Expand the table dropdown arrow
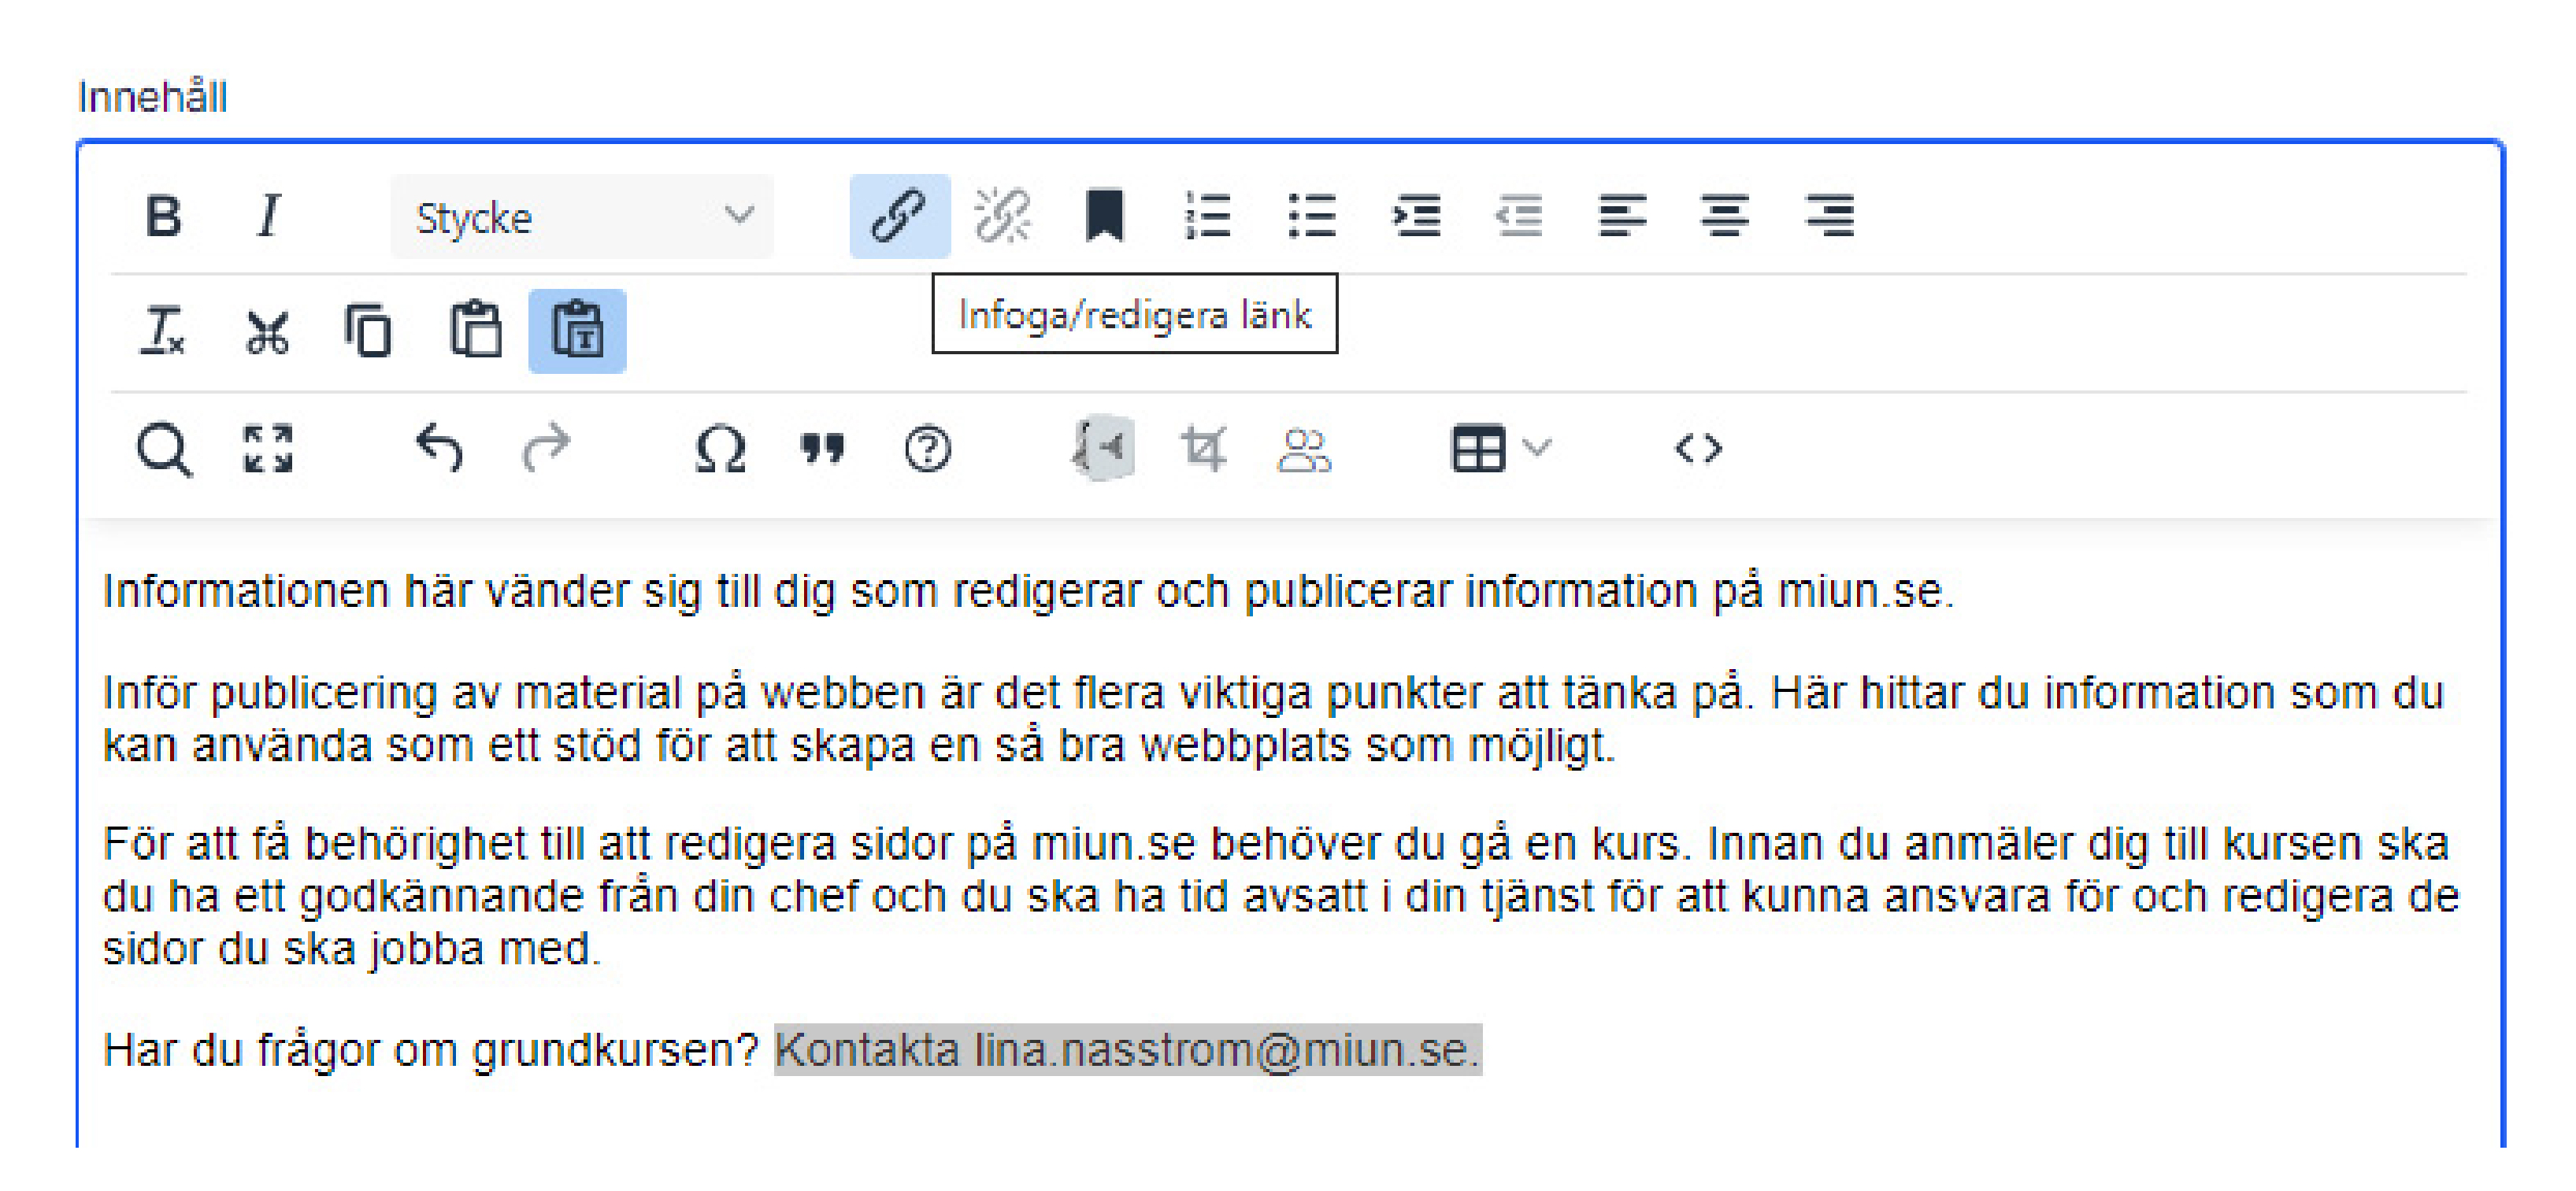The height and width of the screenshot is (1191, 2576). tap(1537, 446)
